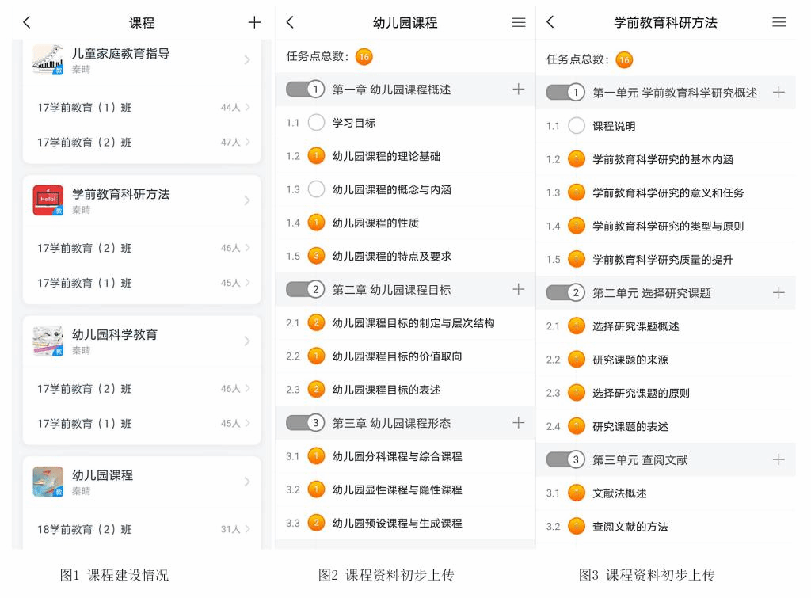Open lesson 研究课题的来源
The image size is (811, 598).
pyautogui.click(x=630, y=360)
